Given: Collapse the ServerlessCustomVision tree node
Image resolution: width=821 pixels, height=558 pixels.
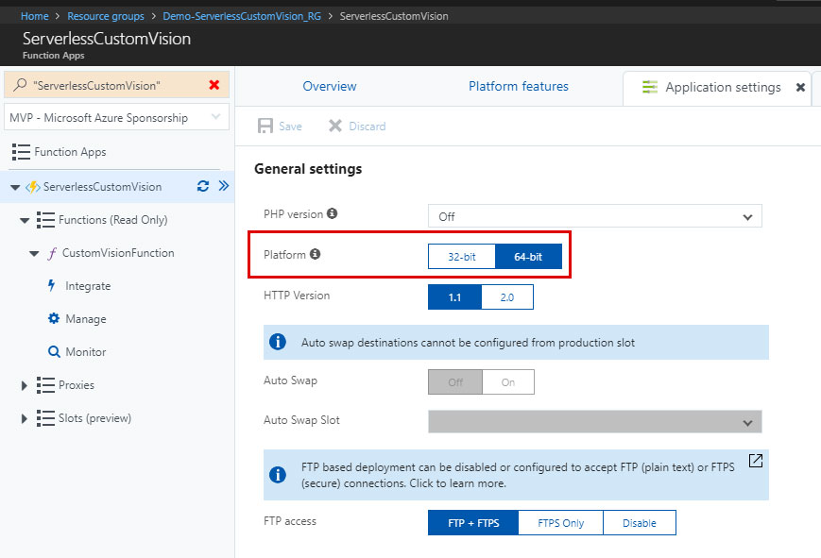Looking at the screenshot, I should 15,187.
